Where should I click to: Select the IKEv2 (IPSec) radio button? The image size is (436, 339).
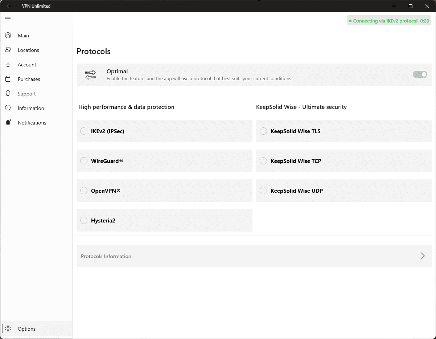[x=84, y=131]
